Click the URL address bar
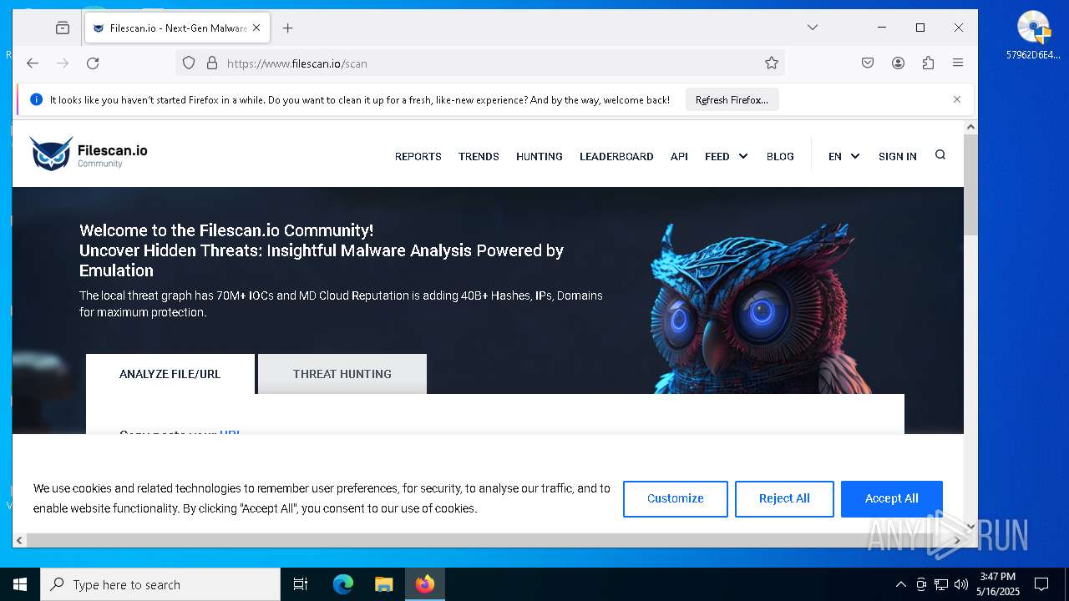 click(480, 63)
